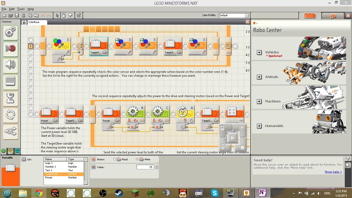Open the Tools menu

pyautogui.click(x=21, y=9)
